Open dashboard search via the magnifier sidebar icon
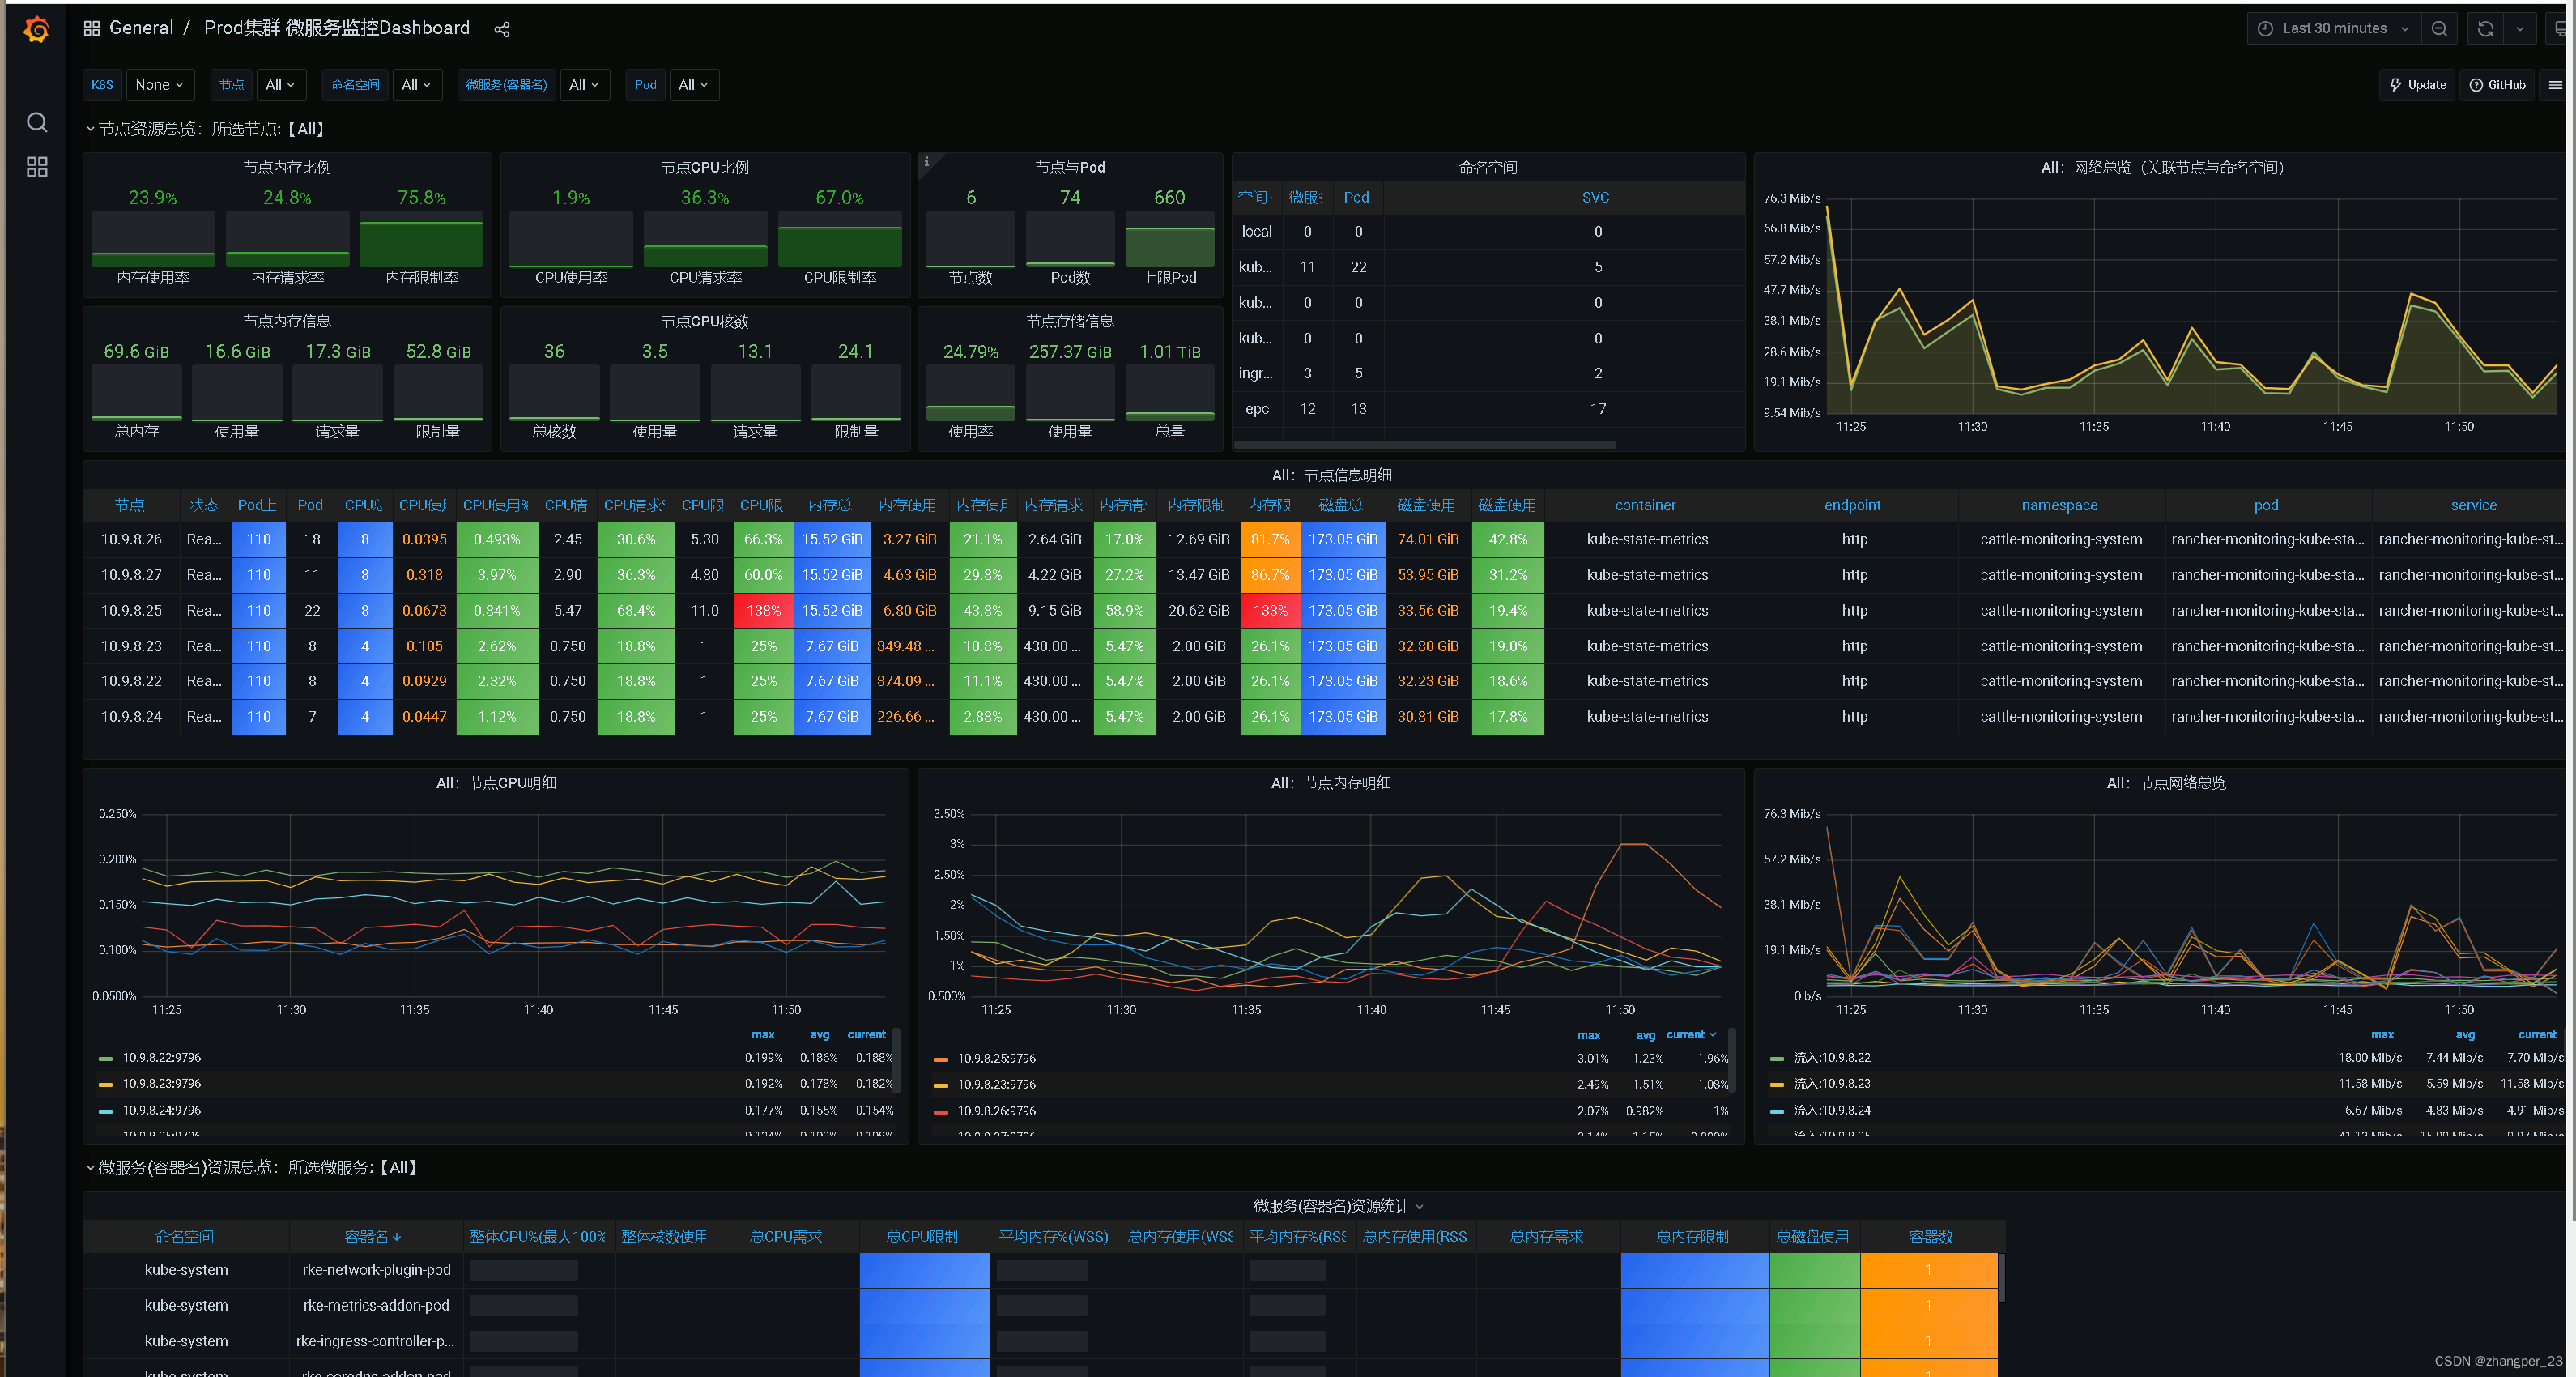2576x1377 pixels. coord(36,122)
